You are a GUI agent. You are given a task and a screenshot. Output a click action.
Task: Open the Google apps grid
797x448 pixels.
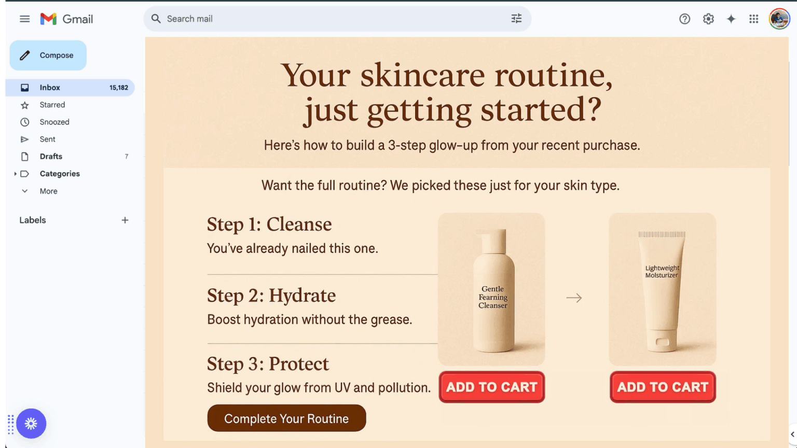(754, 19)
